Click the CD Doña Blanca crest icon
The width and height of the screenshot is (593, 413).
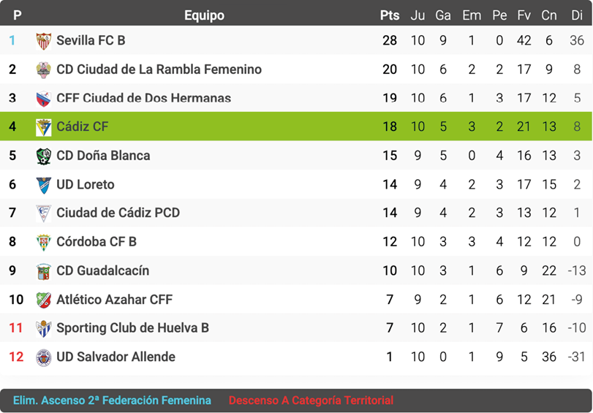[x=44, y=156]
